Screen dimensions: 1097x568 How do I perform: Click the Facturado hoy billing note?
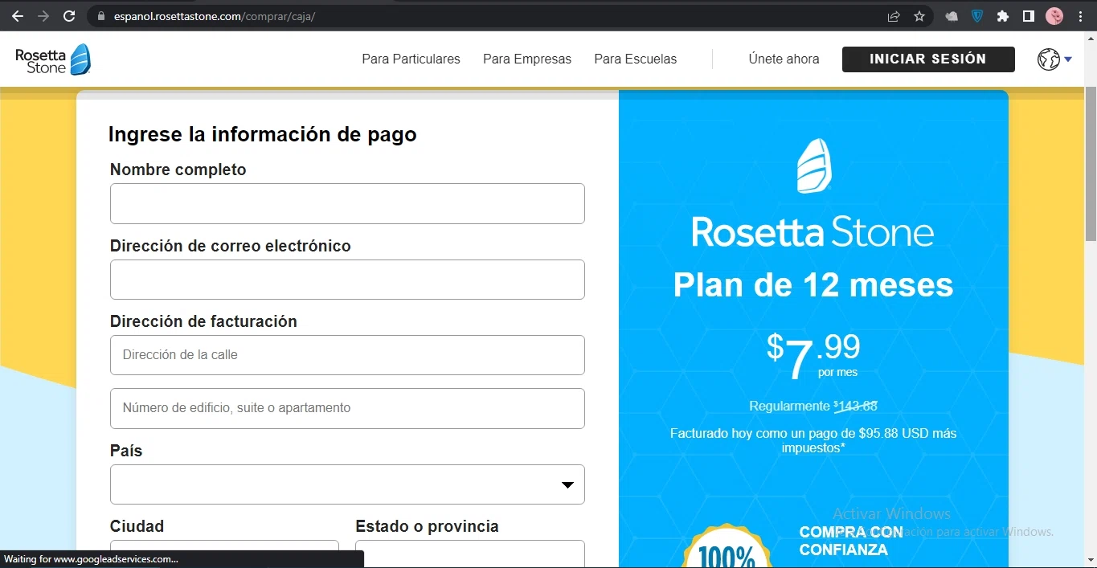pos(813,440)
